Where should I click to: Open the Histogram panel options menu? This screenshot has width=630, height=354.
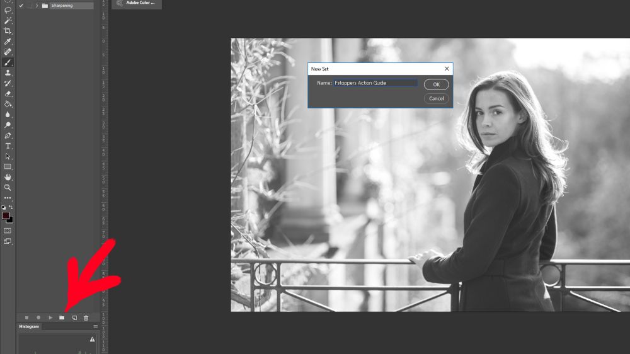pyautogui.click(x=96, y=327)
